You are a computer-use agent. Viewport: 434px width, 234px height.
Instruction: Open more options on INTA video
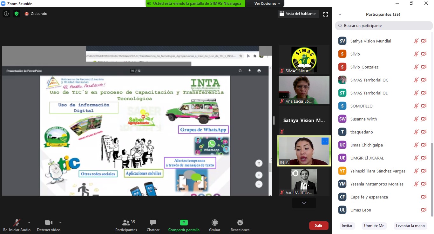click(x=325, y=141)
